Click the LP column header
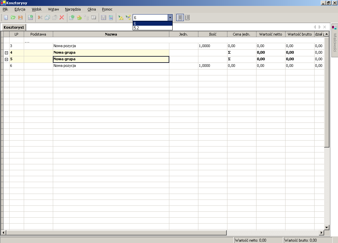The image size is (338, 243). (17, 34)
